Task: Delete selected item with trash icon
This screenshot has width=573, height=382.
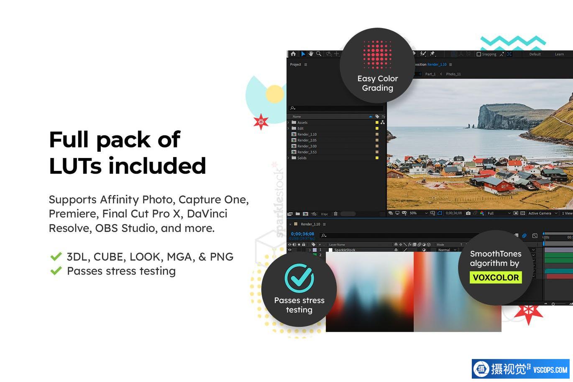Action: click(335, 214)
